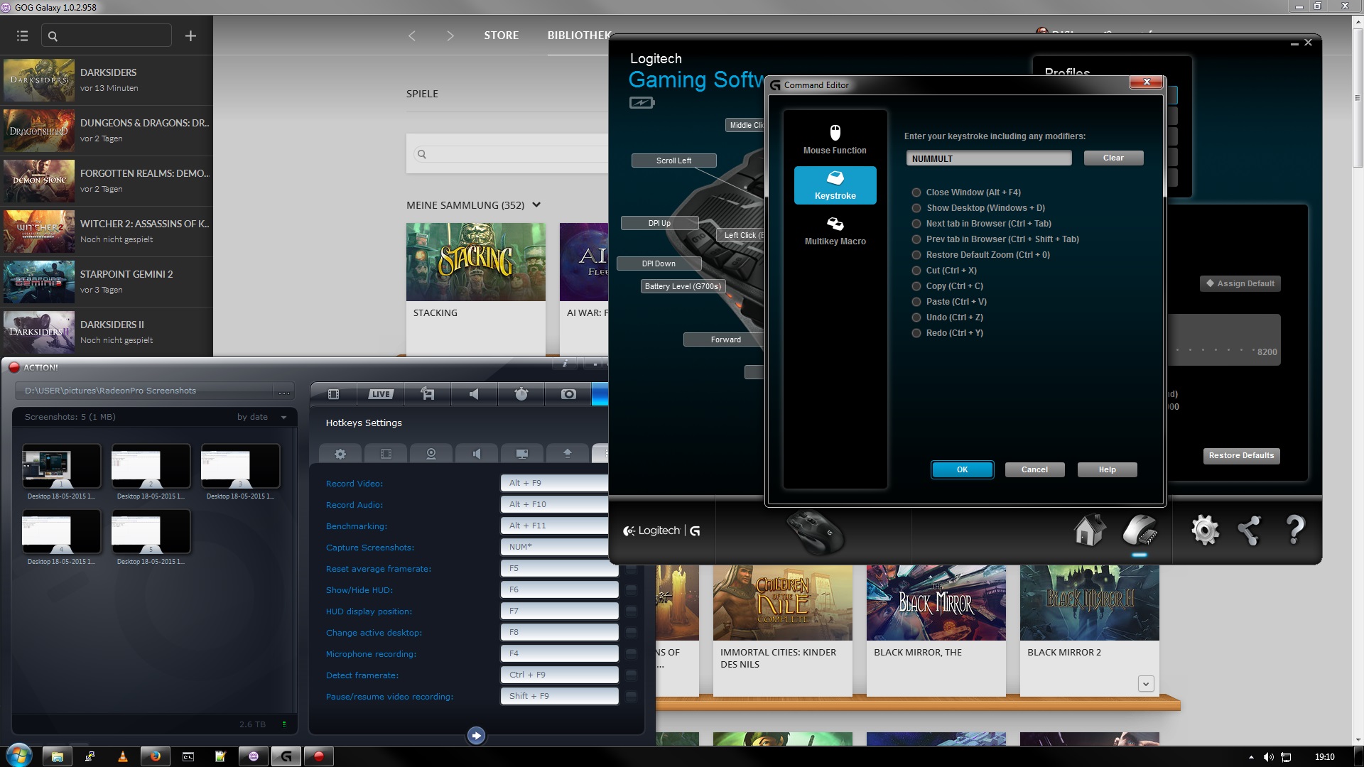Image resolution: width=1364 pixels, height=767 pixels.
Task: Click Help in Command Editor
Action: point(1107,469)
